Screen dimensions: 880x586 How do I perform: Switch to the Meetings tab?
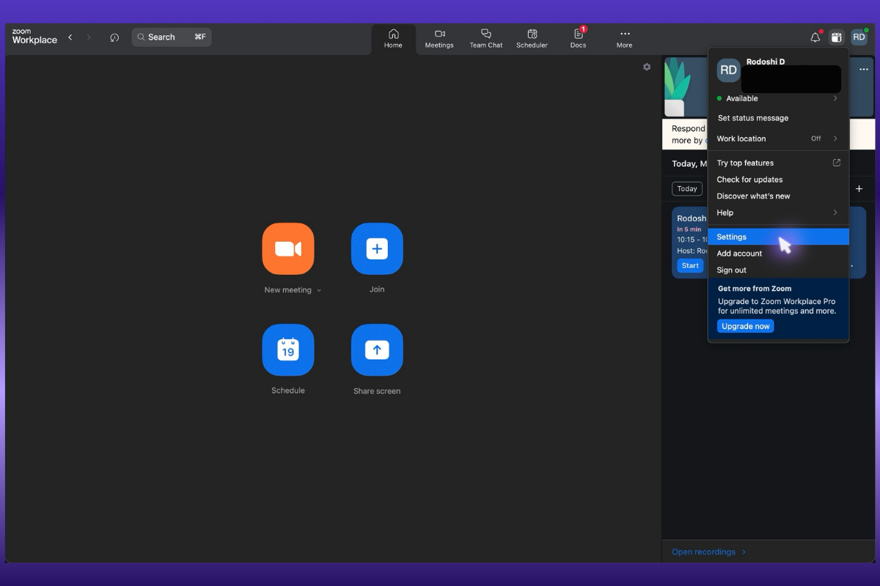tap(439, 39)
